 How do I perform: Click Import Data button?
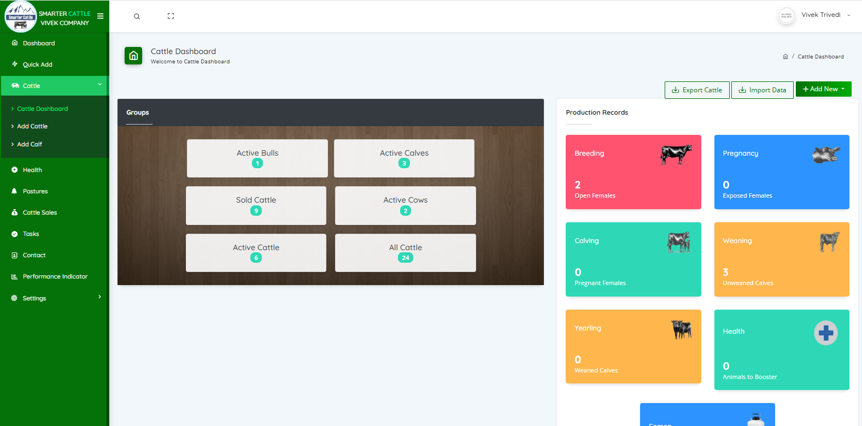[x=763, y=90]
